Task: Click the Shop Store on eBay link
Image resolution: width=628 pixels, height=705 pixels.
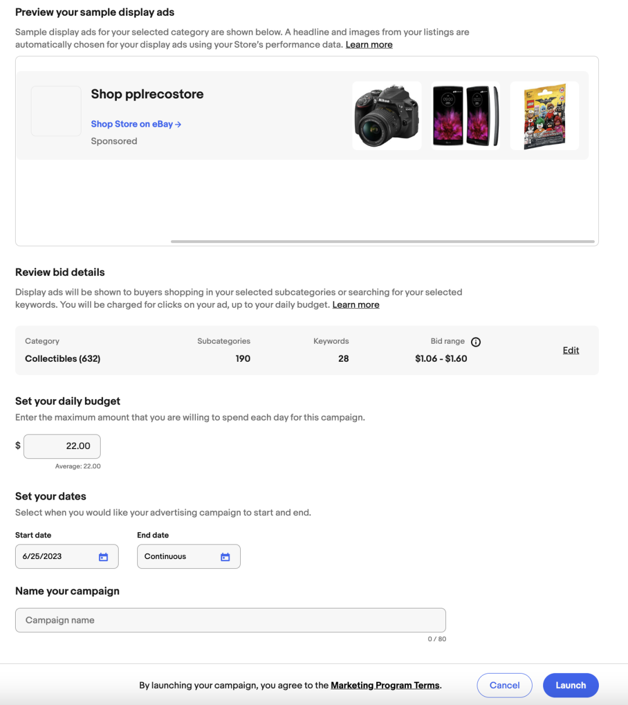Action: click(x=136, y=124)
